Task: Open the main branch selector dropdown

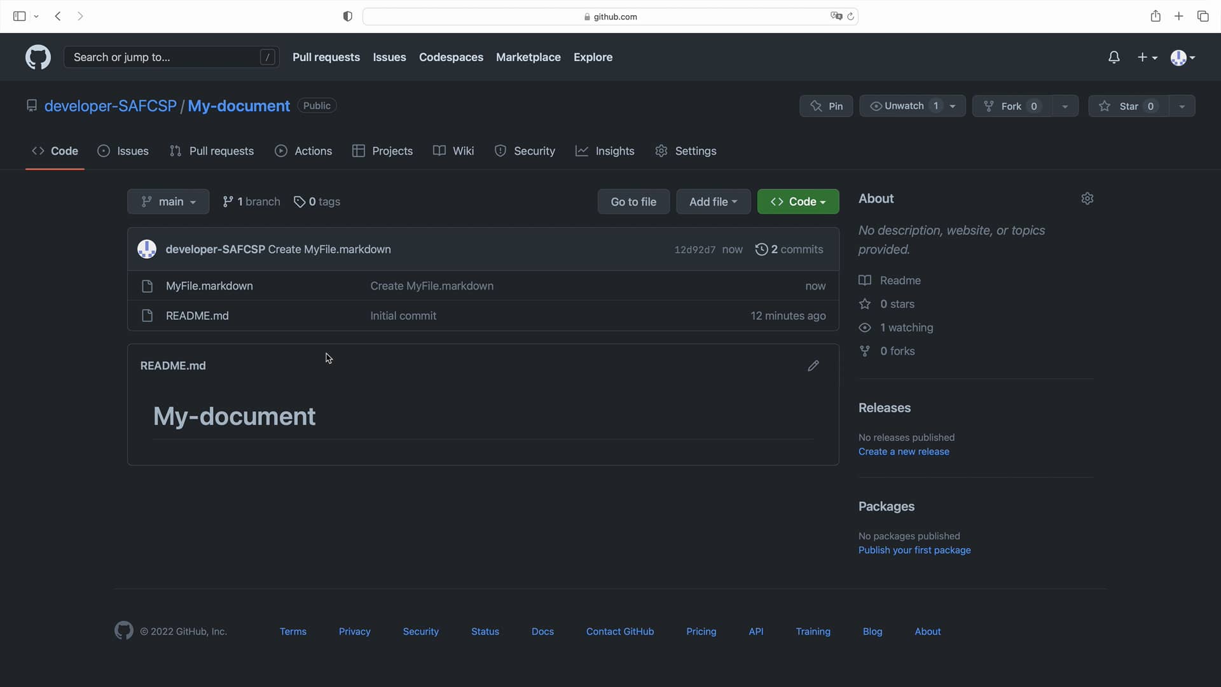Action: point(168,202)
